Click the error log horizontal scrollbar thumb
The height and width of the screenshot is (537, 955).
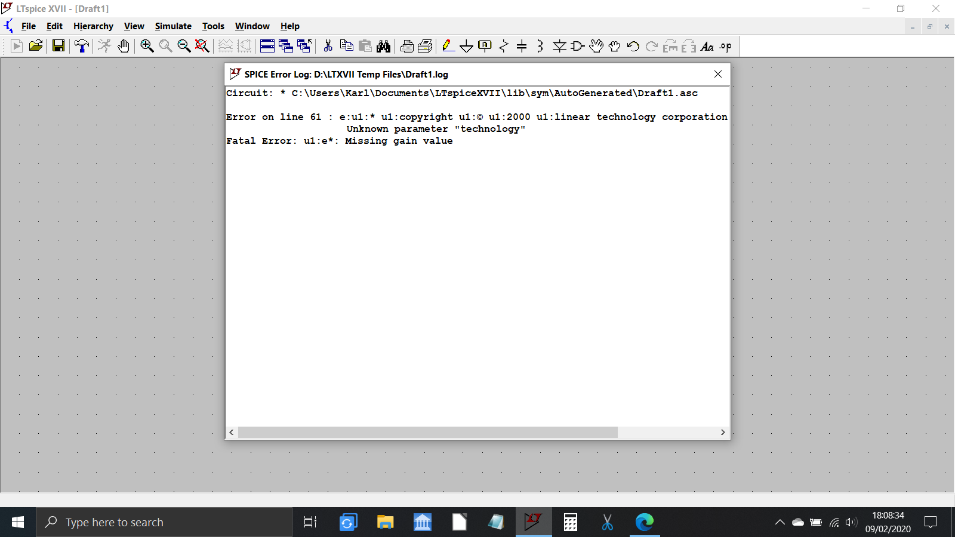[427, 433]
